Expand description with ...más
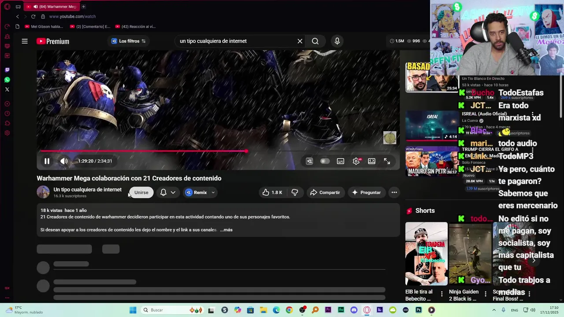This screenshot has height=317, width=564. coord(226,230)
